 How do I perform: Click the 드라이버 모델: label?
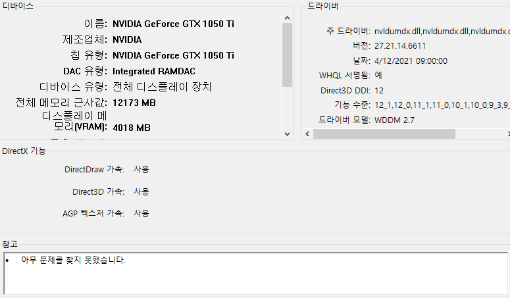tap(344, 120)
